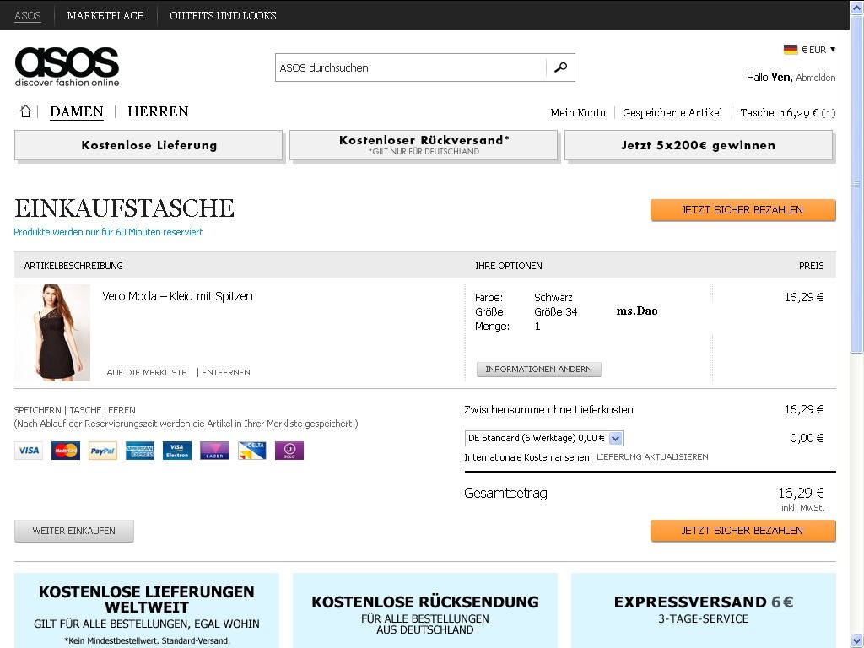
Task: Click the American Express icon
Action: pyautogui.click(x=140, y=451)
